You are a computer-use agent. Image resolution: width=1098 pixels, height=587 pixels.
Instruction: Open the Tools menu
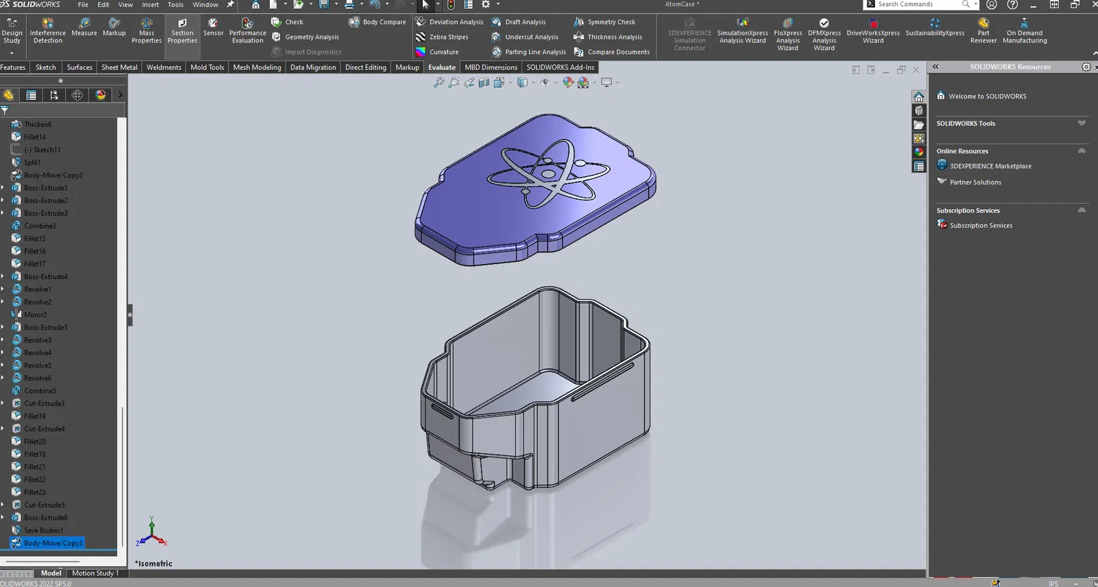pos(176,5)
